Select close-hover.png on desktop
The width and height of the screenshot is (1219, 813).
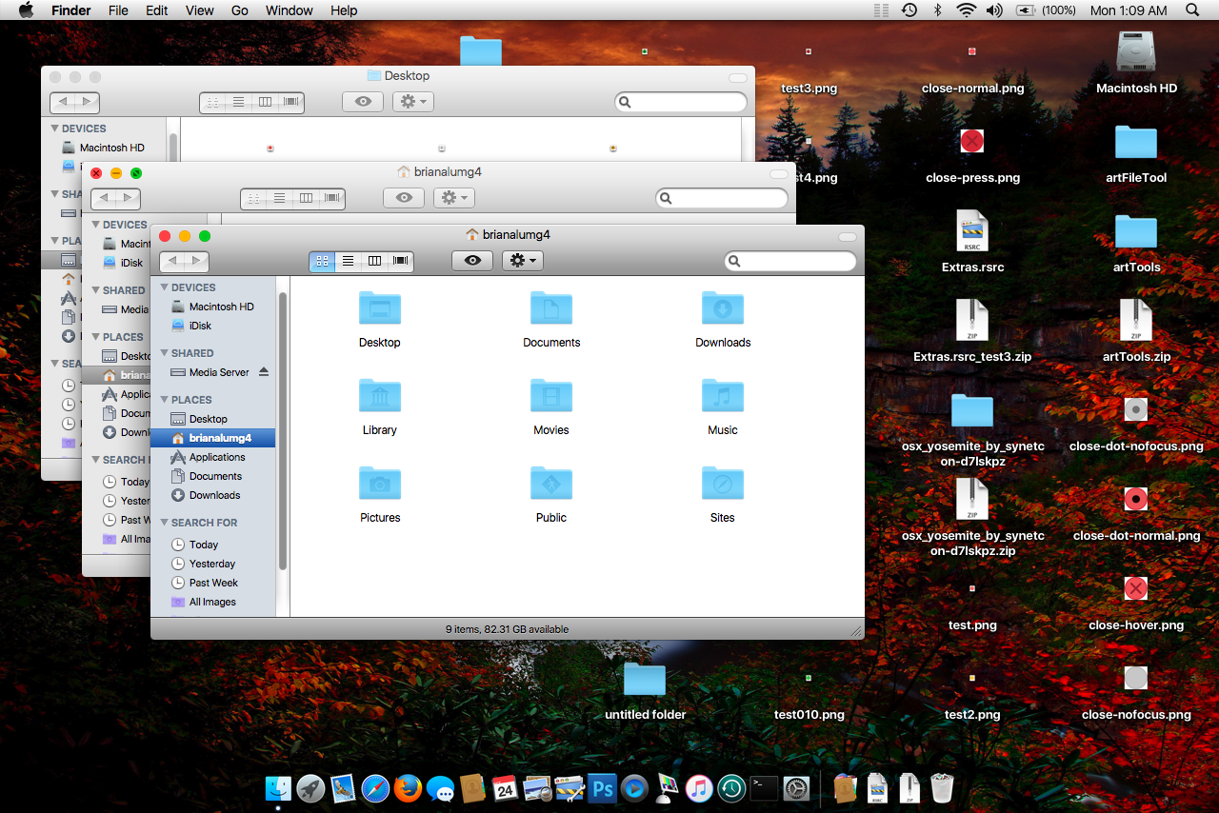coord(1135,588)
